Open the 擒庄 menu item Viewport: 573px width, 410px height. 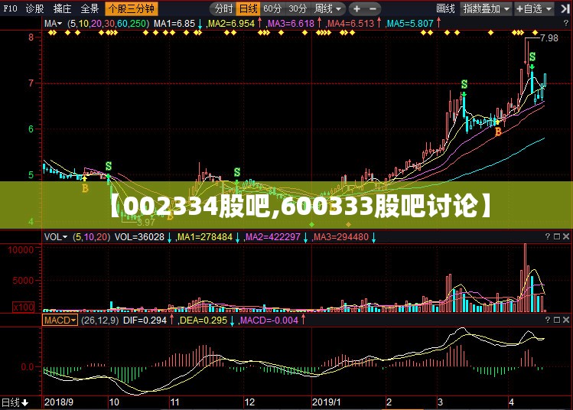click(63, 8)
